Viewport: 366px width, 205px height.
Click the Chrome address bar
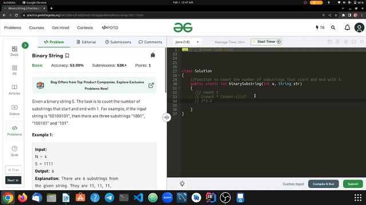pyautogui.click(x=172, y=15)
